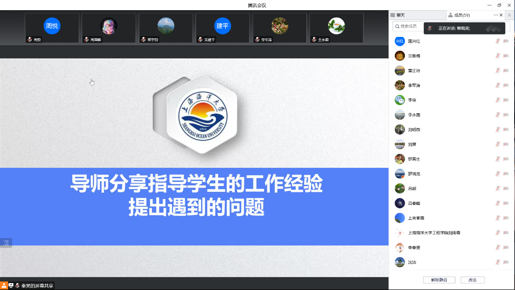Click the screen share icon next to 秦昊的屏幕共享
The width and height of the screenshot is (515, 290).
click(11, 286)
